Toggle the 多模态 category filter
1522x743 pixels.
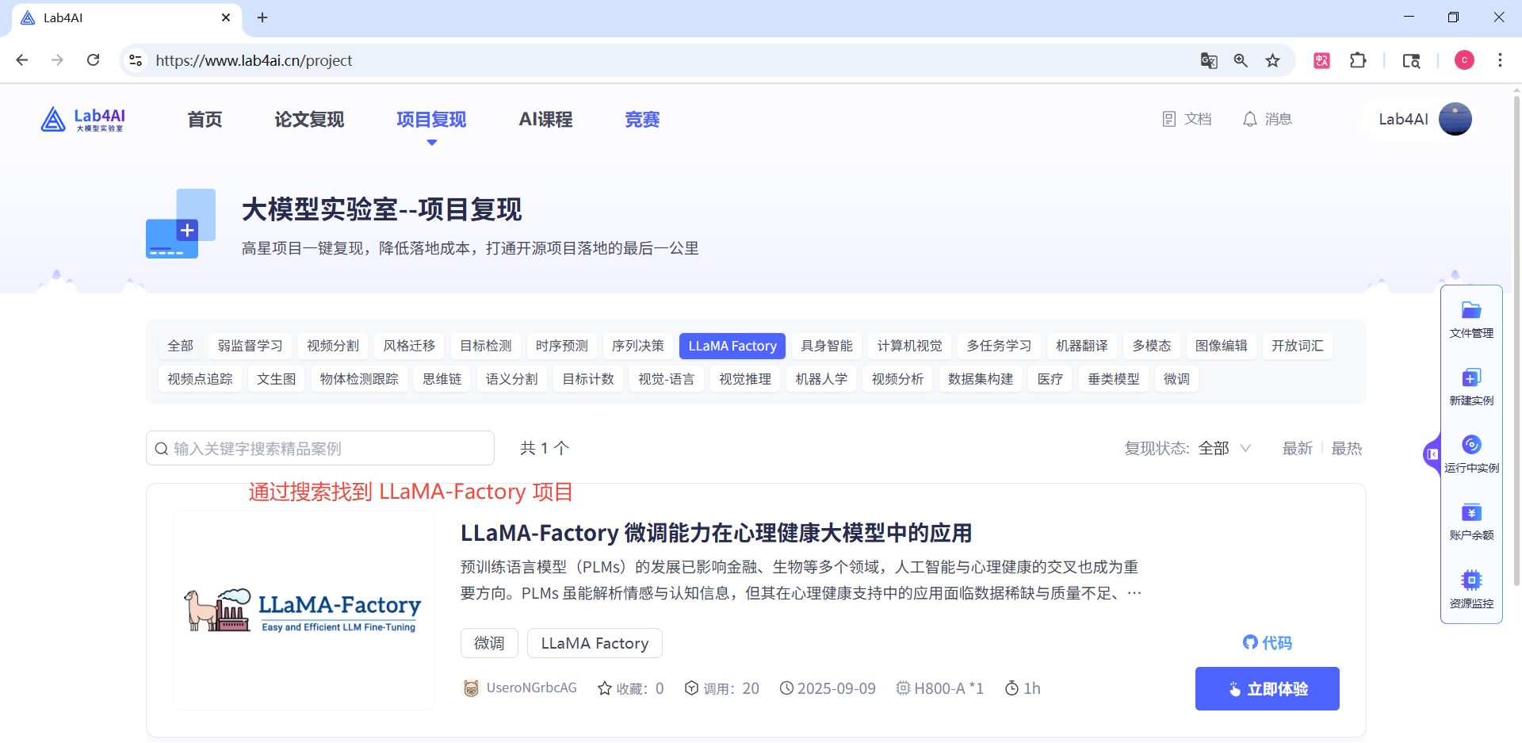pyautogui.click(x=1151, y=346)
